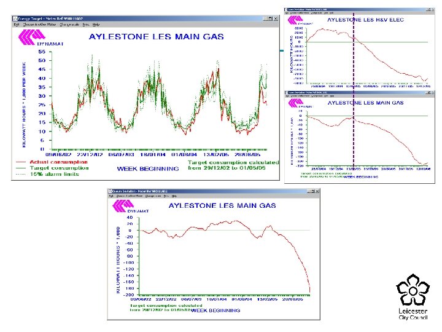Open Print menu in bottom Cusum Deviation window
This screenshot has height=332, width=442.
(x=166, y=196)
